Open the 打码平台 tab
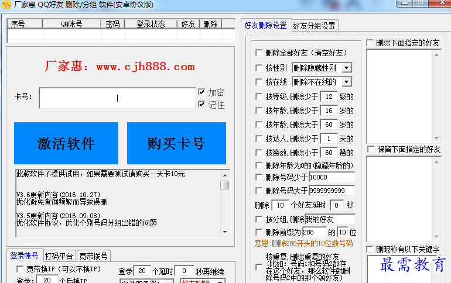 pyautogui.click(x=59, y=256)
